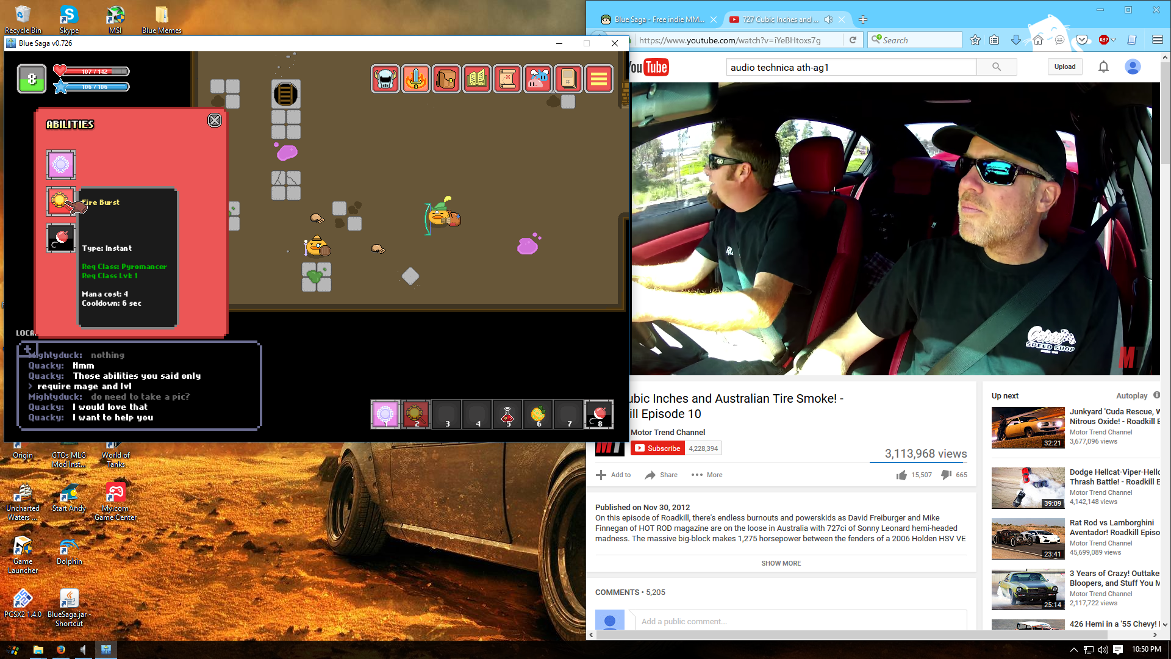The height and width of the screenshot is (659, 1171).
Task: Open the yellow striped game options menu
Action: 599,79
